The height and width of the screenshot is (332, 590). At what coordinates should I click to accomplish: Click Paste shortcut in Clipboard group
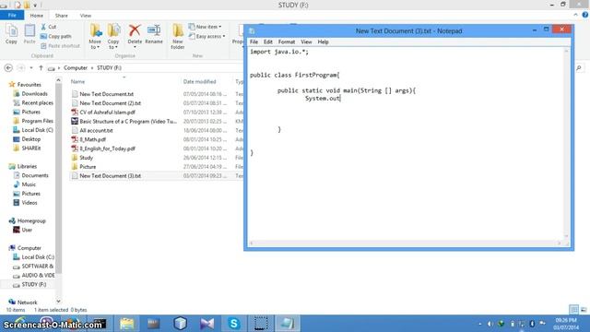60,45
